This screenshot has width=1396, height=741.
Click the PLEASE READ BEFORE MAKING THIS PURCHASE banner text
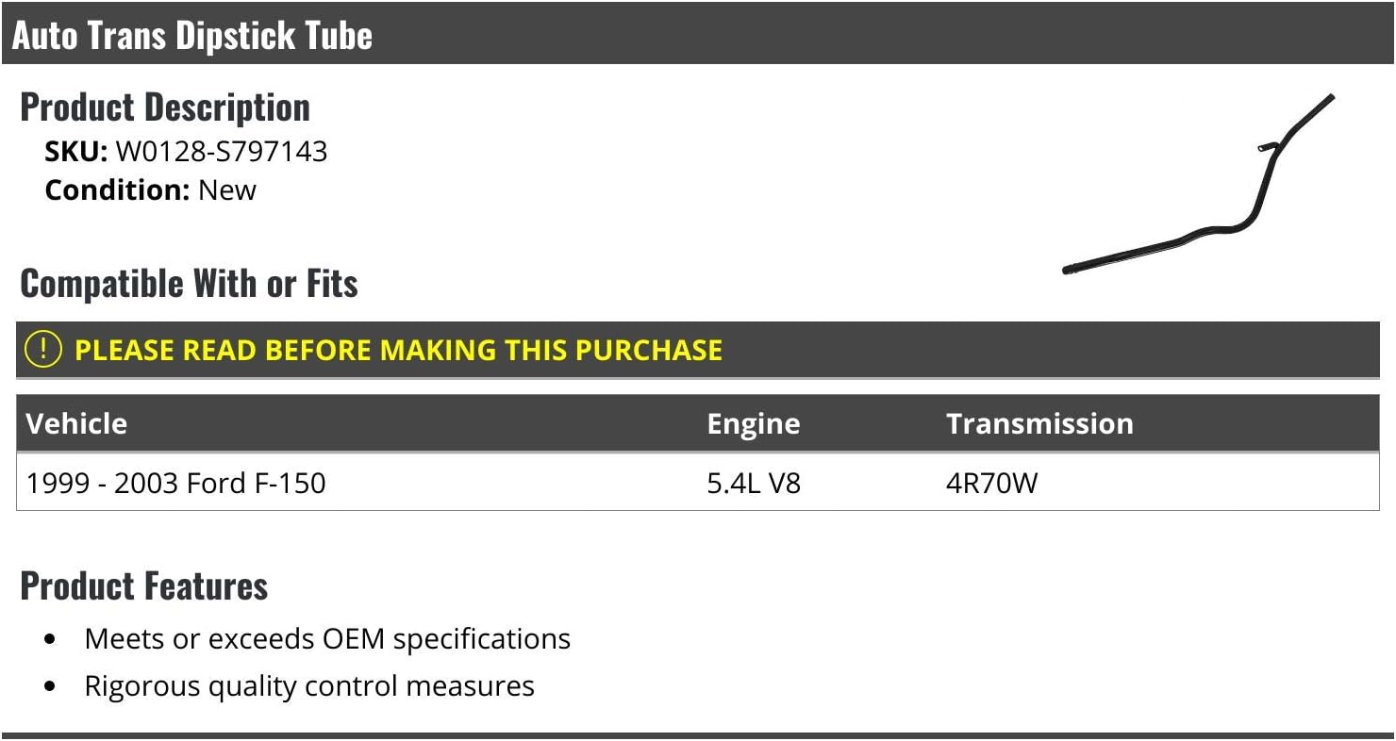coord(398,350)
